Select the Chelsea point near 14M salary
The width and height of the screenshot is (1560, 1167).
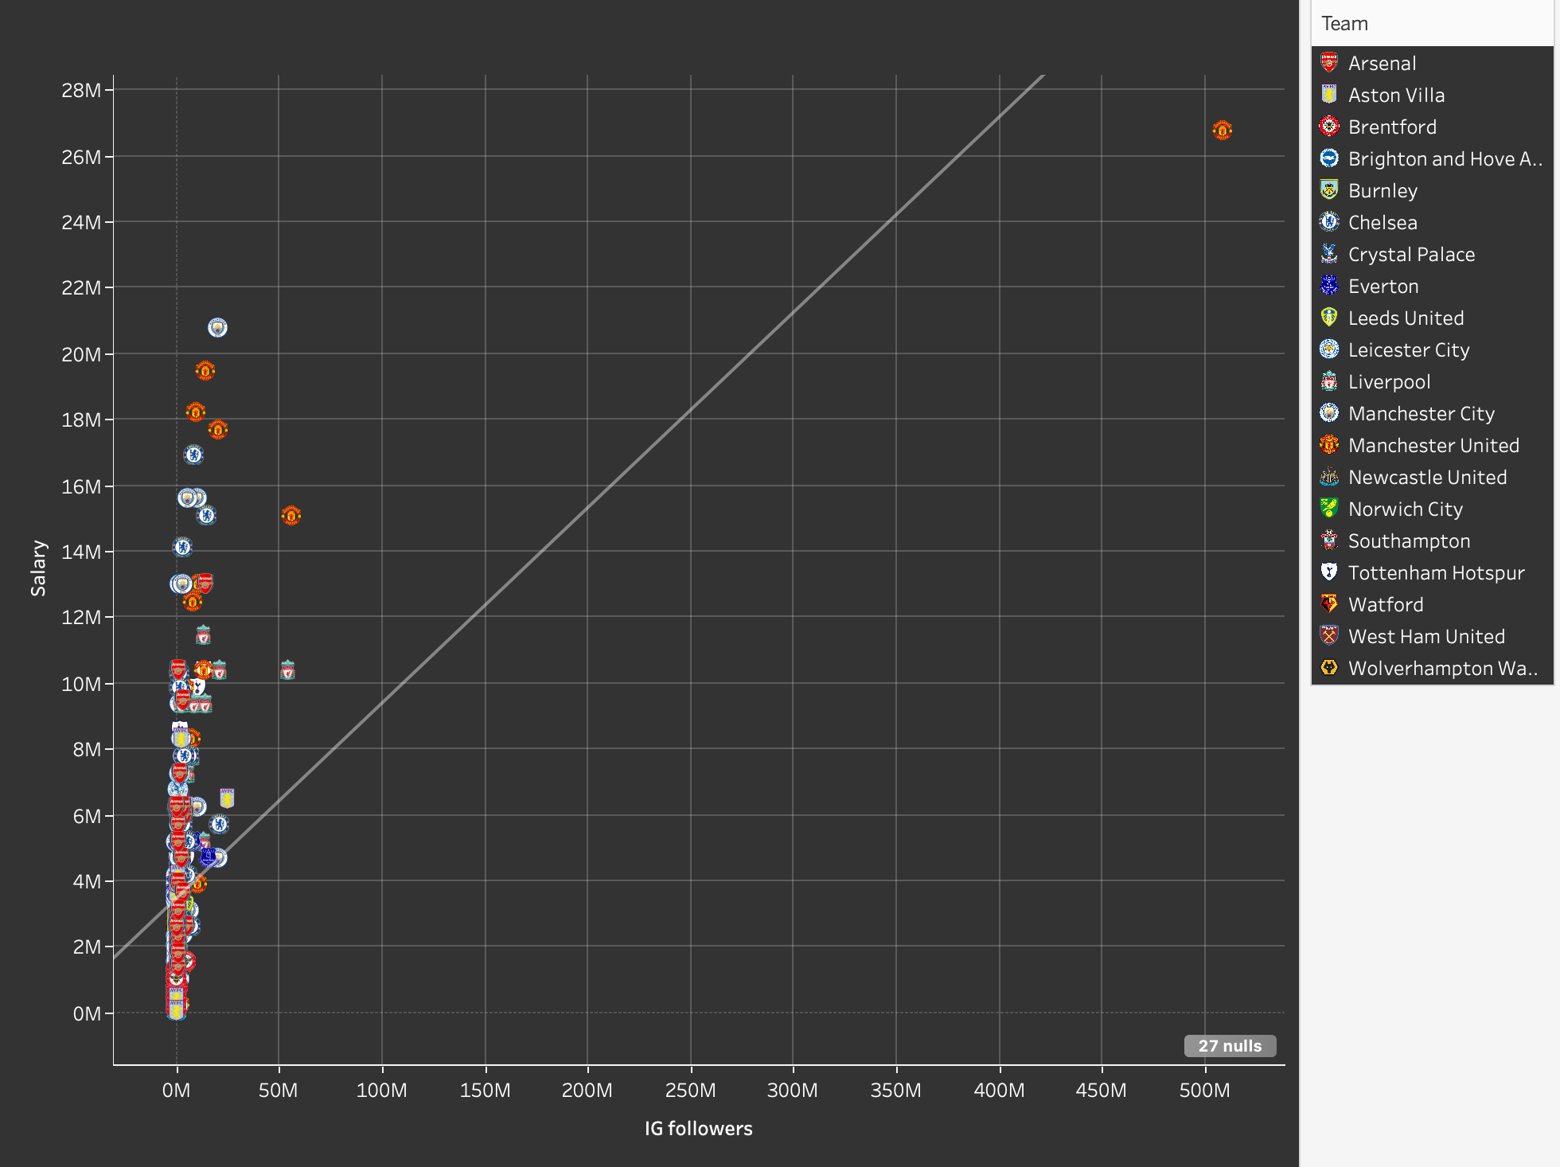tap(182, 547)
